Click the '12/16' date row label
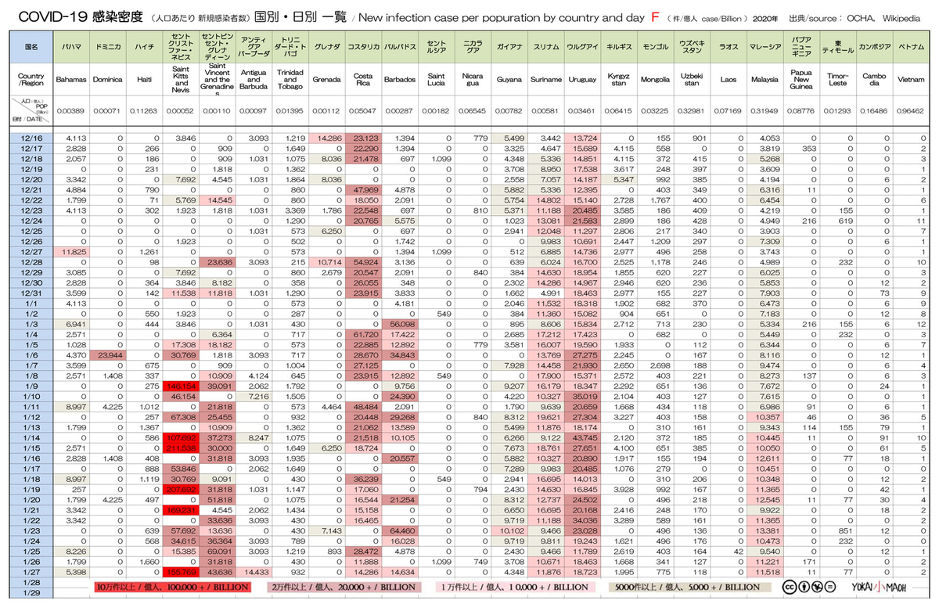 point(31,138)
